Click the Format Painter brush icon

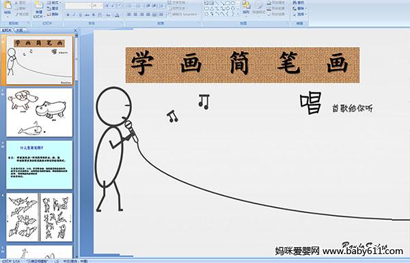(17, 14)
